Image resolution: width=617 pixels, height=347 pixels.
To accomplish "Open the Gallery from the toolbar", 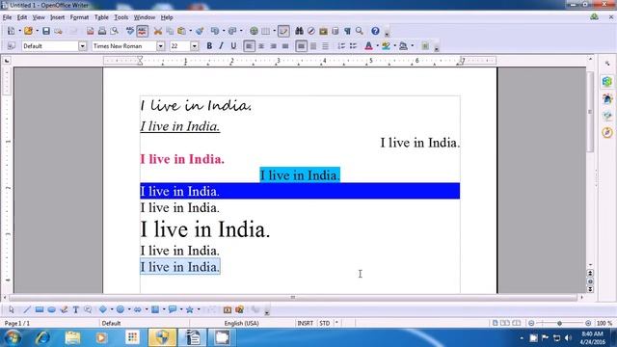I will tap(323, 31).
